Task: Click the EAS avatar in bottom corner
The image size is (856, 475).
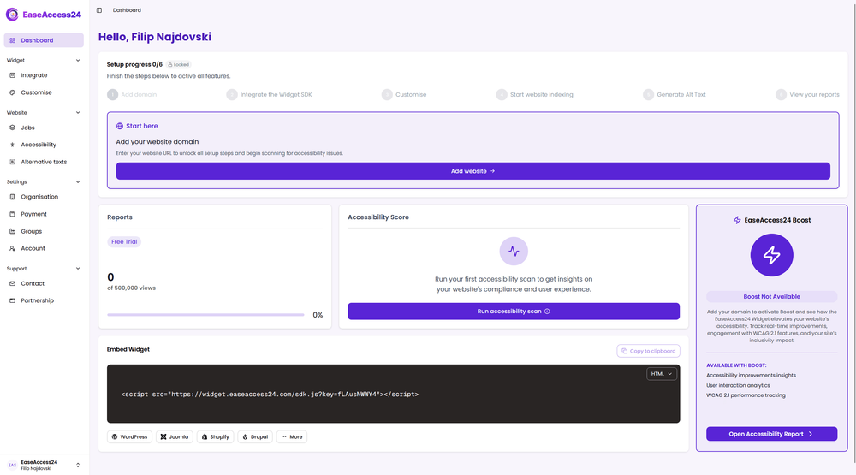Action: point(12,466)
